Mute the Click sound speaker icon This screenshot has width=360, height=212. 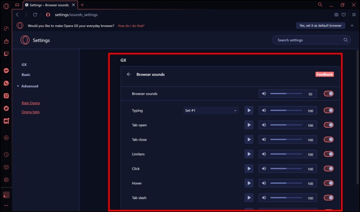click(x=264, y=169)
